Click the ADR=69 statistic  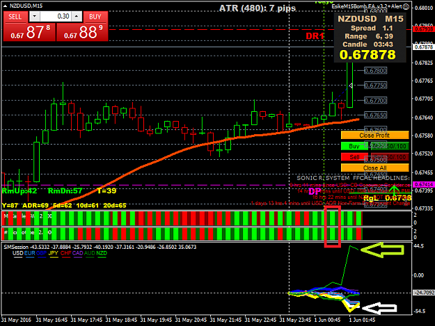pos(35,206)
